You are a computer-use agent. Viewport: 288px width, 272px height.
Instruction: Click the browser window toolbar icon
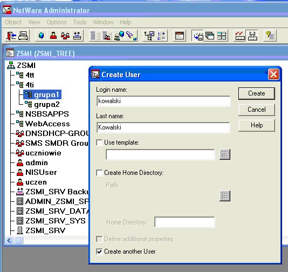pyautogui.click(x=180, y=36)
